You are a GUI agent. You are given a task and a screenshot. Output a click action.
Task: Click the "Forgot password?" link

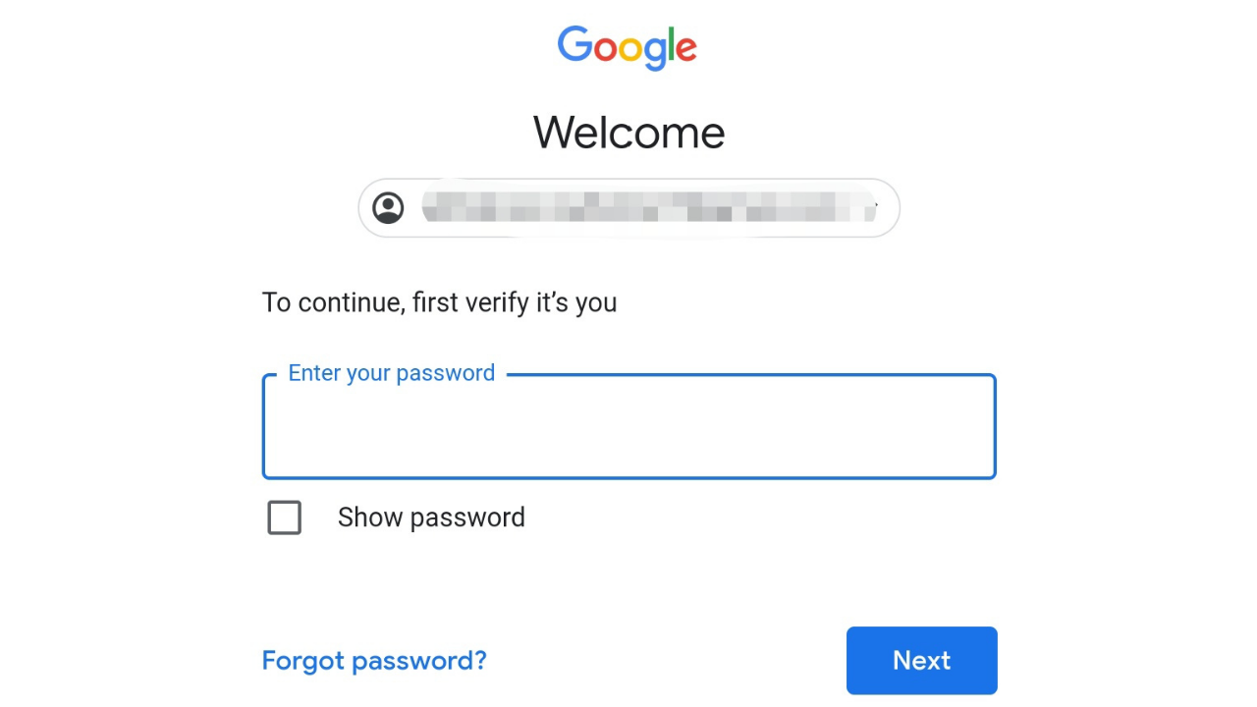[374, 661]
